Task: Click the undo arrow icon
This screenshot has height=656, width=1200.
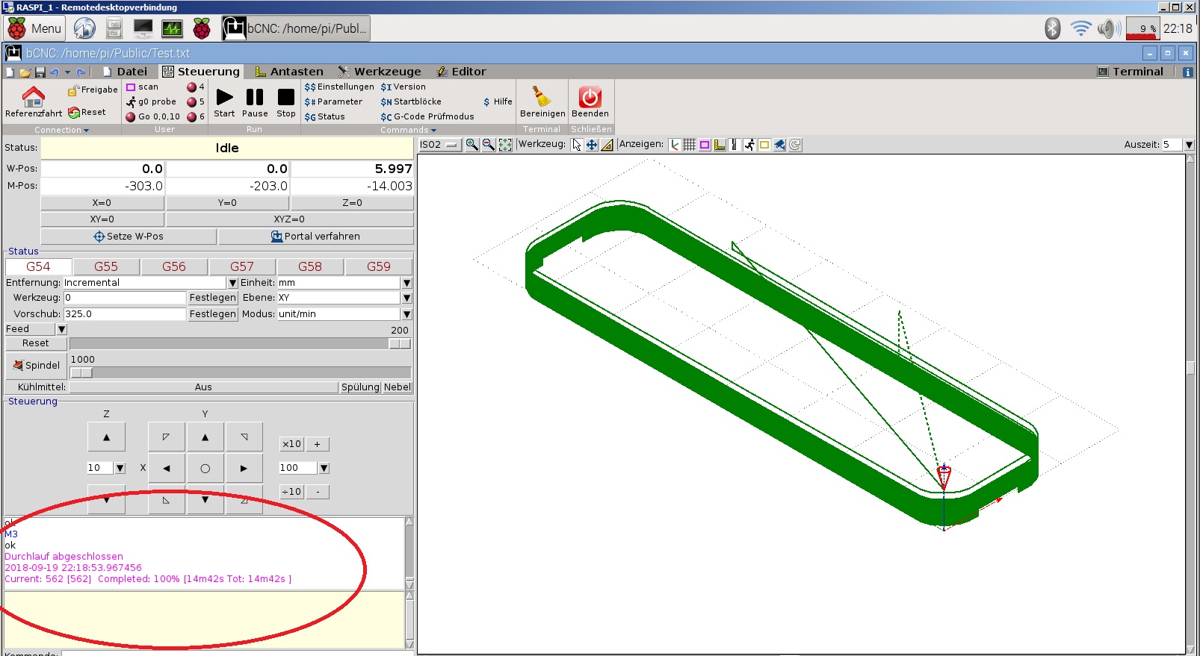Action: (x=54, y=72)
